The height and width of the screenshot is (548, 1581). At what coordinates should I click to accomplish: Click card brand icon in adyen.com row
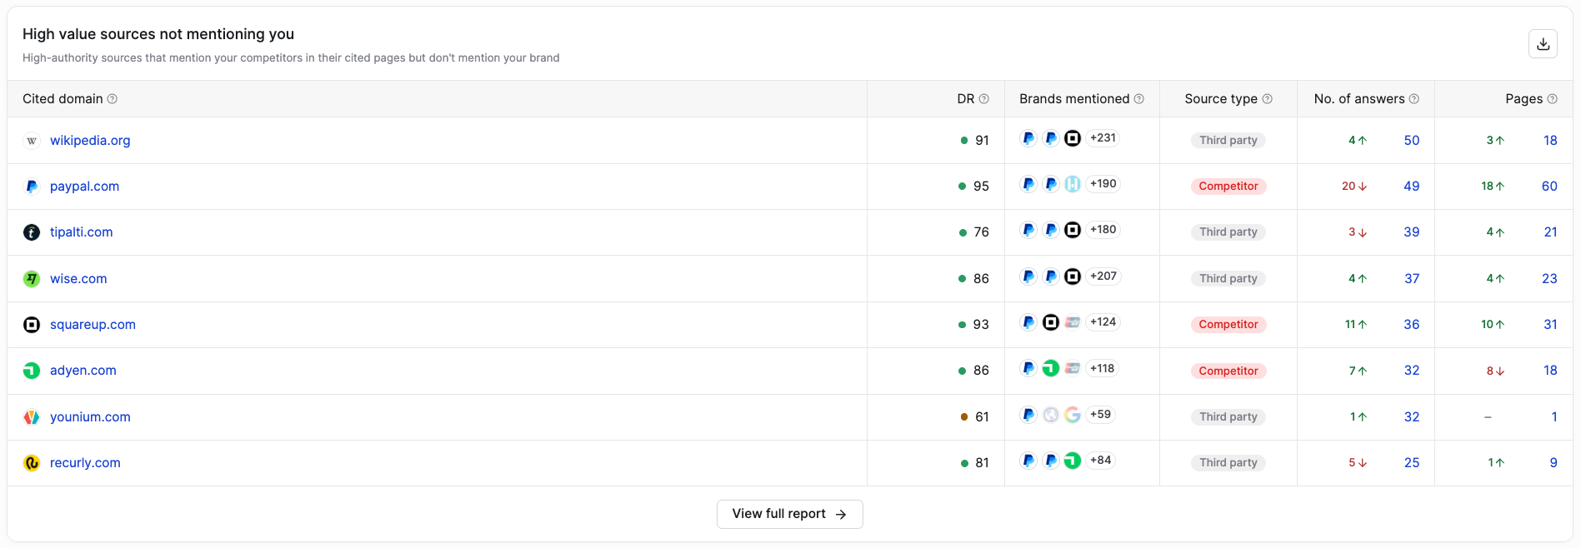pyautogui.click(x=1073, y=368)
